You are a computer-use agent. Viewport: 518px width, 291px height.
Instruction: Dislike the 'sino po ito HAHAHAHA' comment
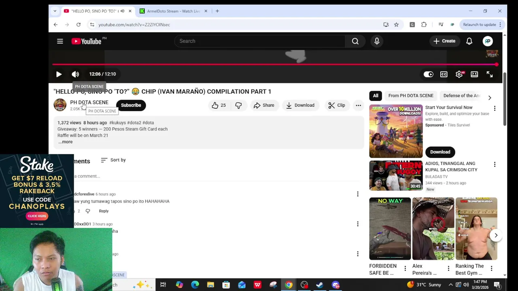coord(88,211)
